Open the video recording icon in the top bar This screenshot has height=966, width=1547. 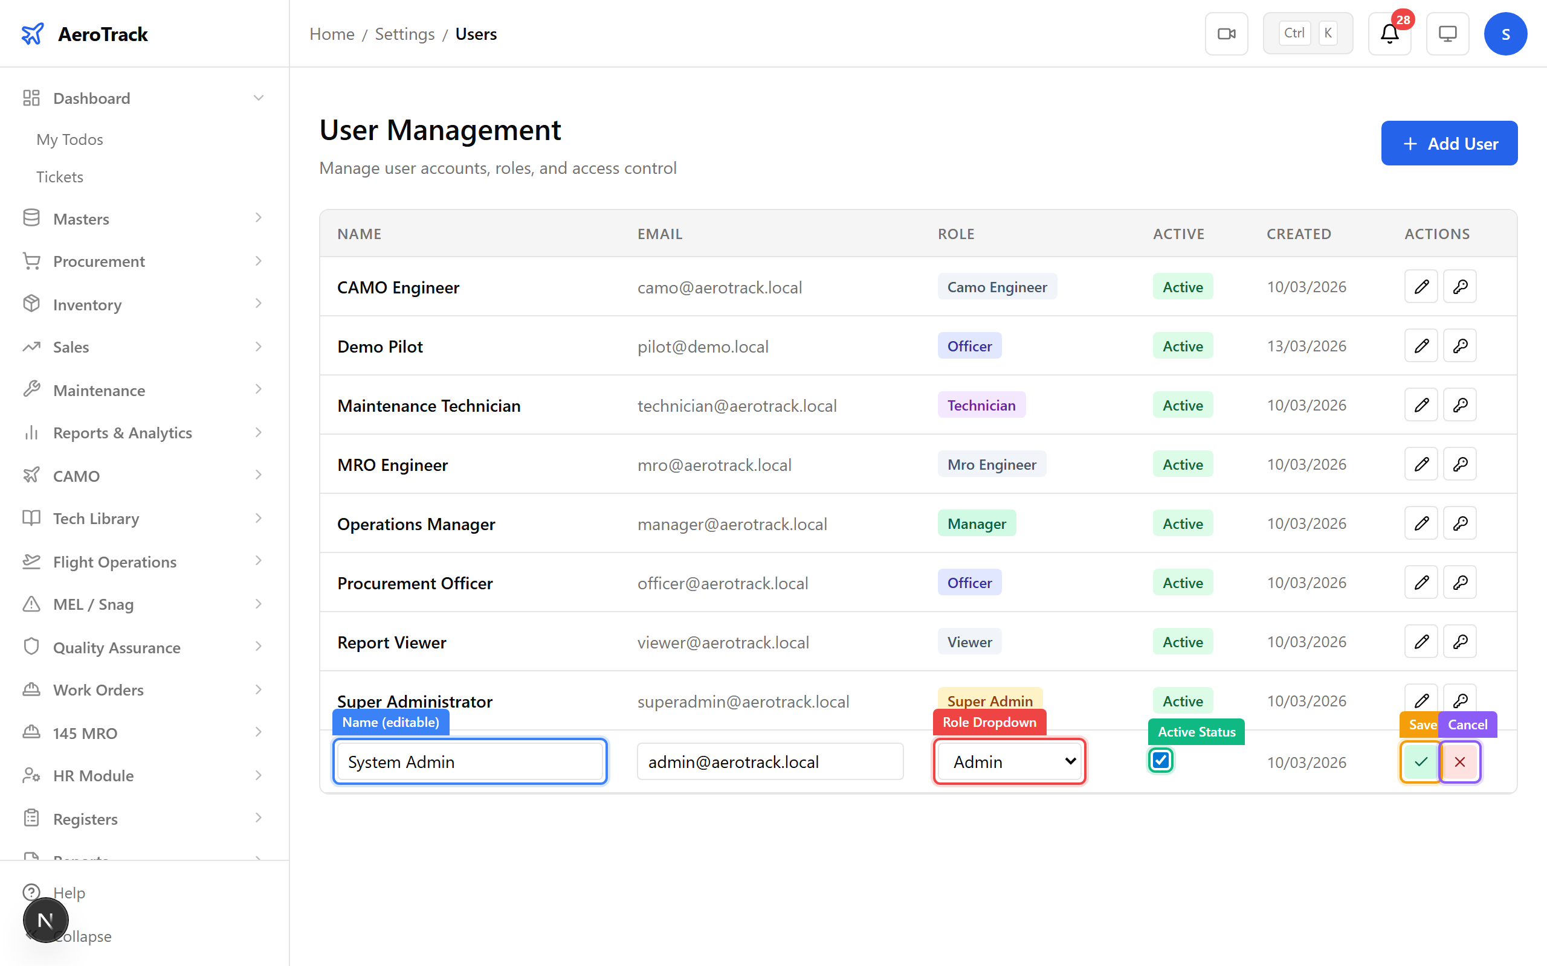[x=1226, y=33]
